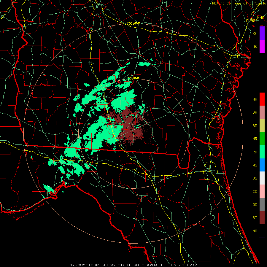Click the UK legend label

[255, 47]
